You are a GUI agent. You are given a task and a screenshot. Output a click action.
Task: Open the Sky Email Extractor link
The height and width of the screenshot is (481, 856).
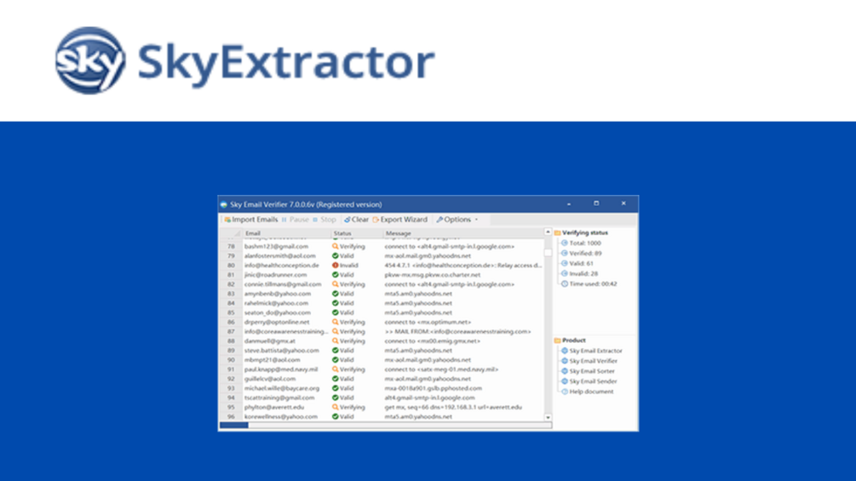tap(595, 351)
